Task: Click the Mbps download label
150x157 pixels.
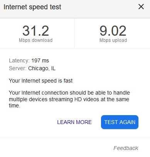Action: pyautogui.click(x=36, y=40)
